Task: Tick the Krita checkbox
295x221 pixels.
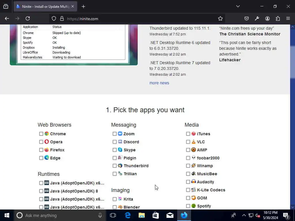Action: coord(115,199)
